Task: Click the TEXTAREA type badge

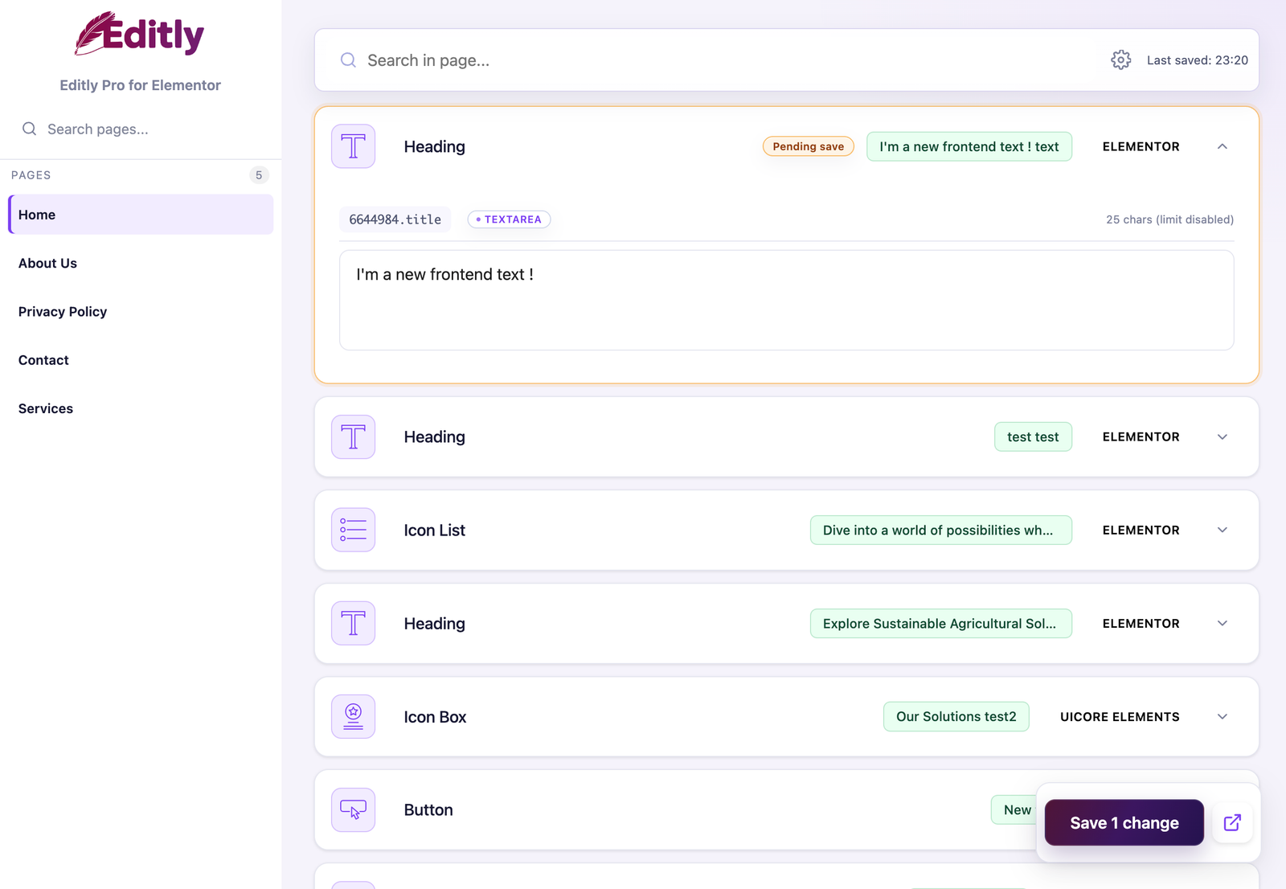Action: pos(509,219)
